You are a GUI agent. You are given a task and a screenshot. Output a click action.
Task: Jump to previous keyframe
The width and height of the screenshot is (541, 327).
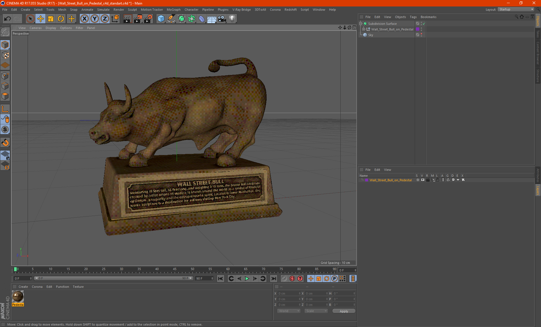231,279
